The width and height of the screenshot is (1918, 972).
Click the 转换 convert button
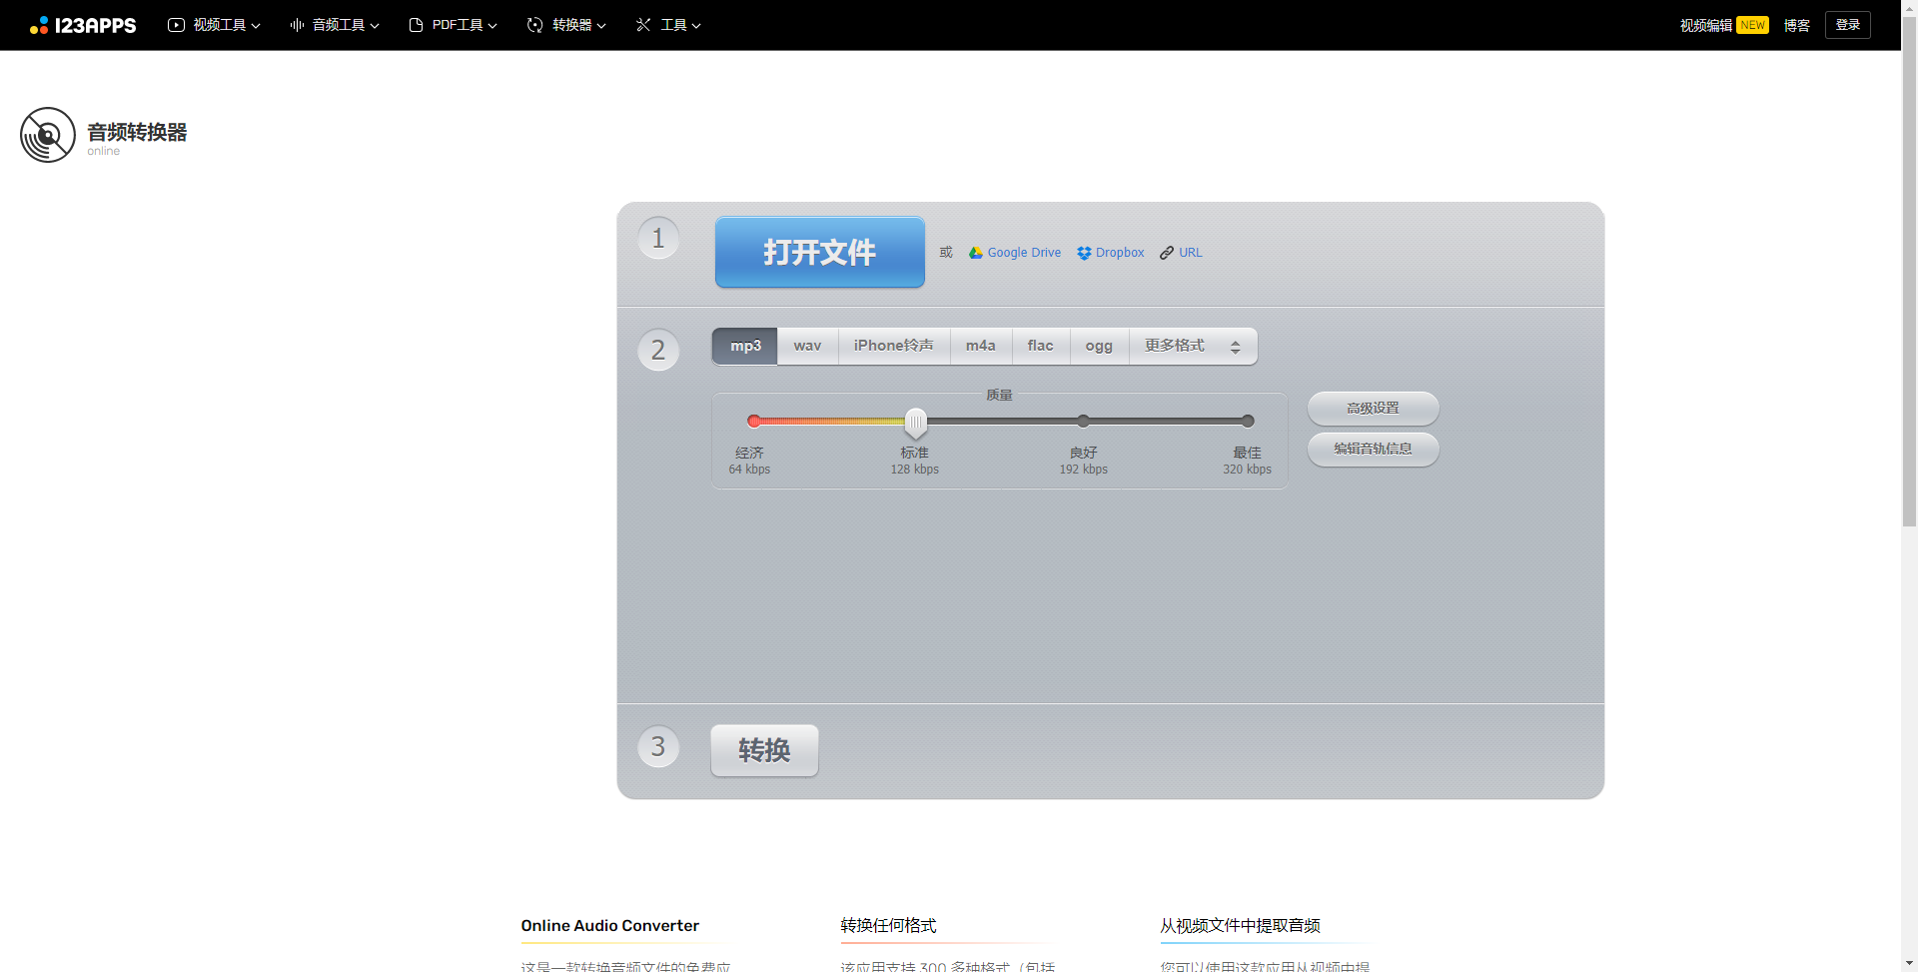coord(764,750)
